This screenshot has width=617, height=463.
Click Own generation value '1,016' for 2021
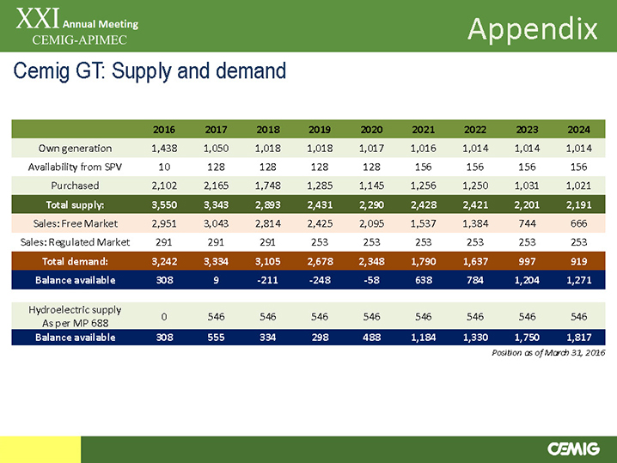424,149
